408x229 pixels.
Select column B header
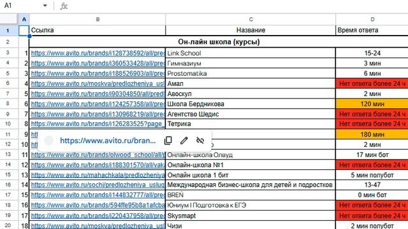pos(98,20)
